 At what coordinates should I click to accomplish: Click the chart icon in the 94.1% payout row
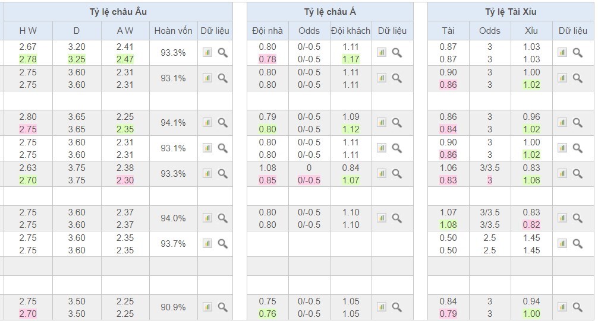click(207, 123)
